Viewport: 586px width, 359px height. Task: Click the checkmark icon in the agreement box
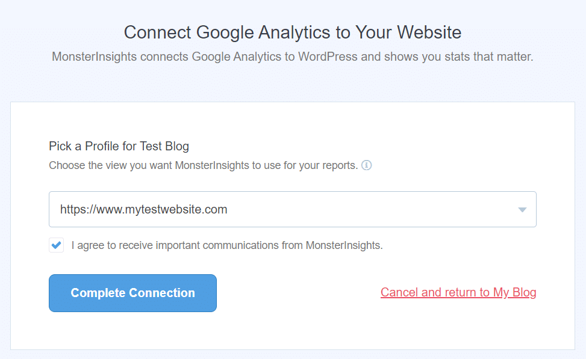56,245
